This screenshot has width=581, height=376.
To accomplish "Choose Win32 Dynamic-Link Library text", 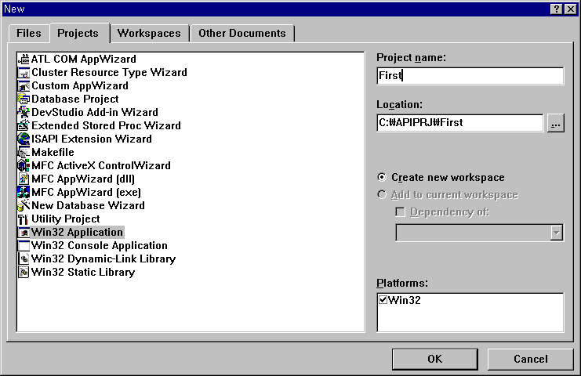I will click(x=103, y=259).
